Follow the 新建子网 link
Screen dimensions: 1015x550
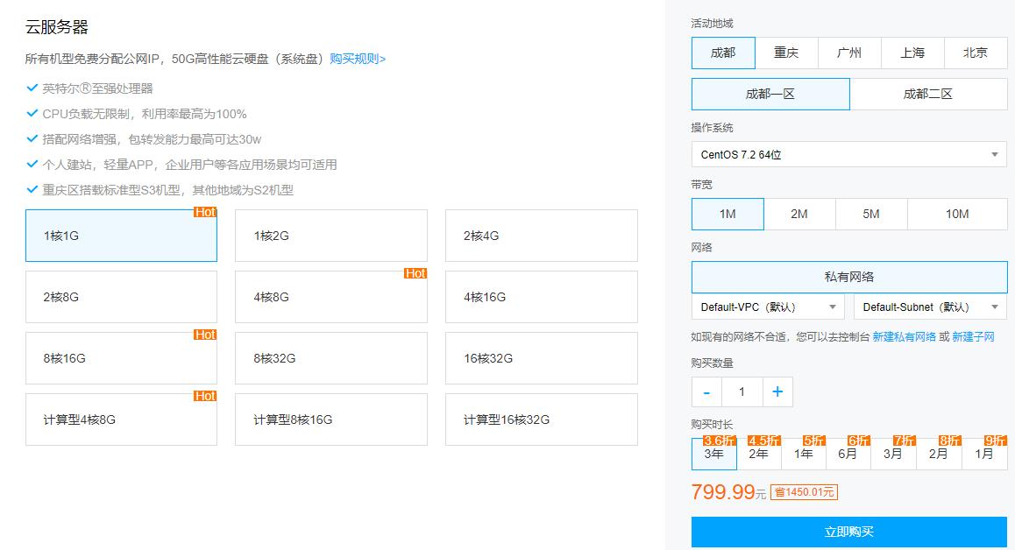(973, 336)
